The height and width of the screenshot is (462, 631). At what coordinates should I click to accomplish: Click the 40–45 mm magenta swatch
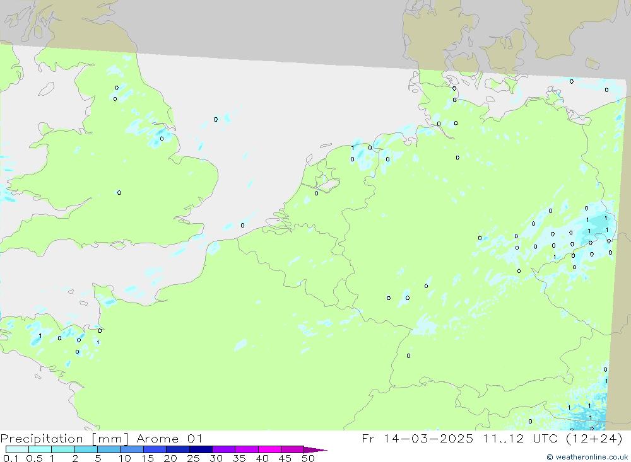click(269, 449)
